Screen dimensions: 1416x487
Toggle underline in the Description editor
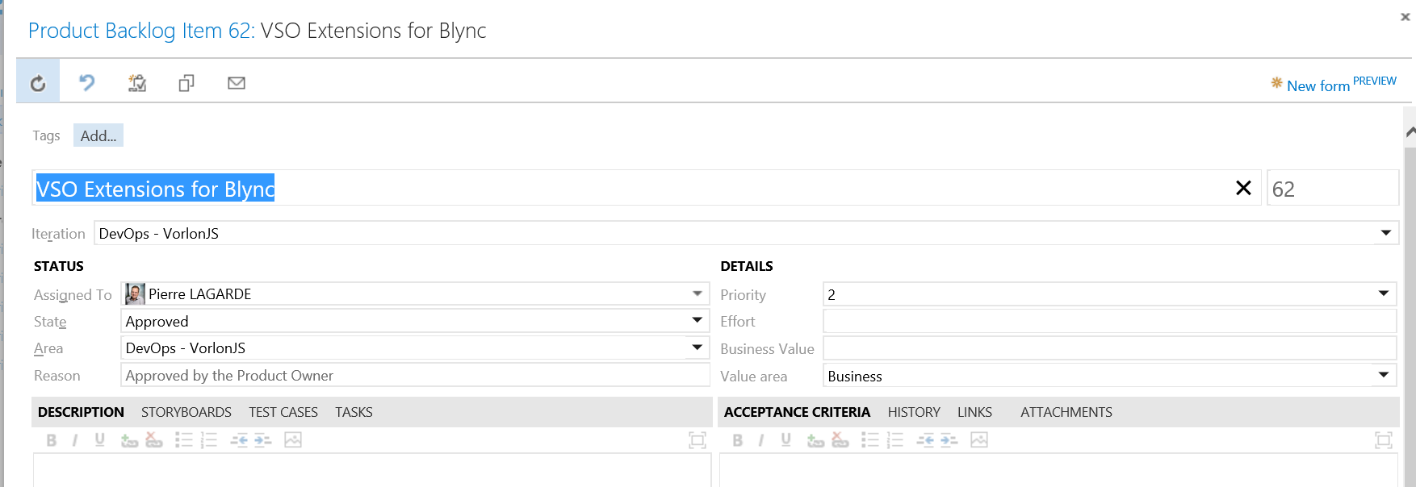click(100, 440)
